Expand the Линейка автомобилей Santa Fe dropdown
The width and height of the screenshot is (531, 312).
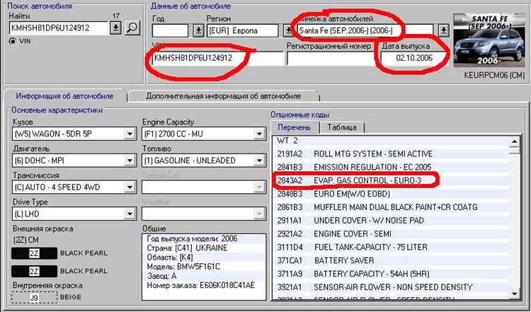click(x=442, y=30)
